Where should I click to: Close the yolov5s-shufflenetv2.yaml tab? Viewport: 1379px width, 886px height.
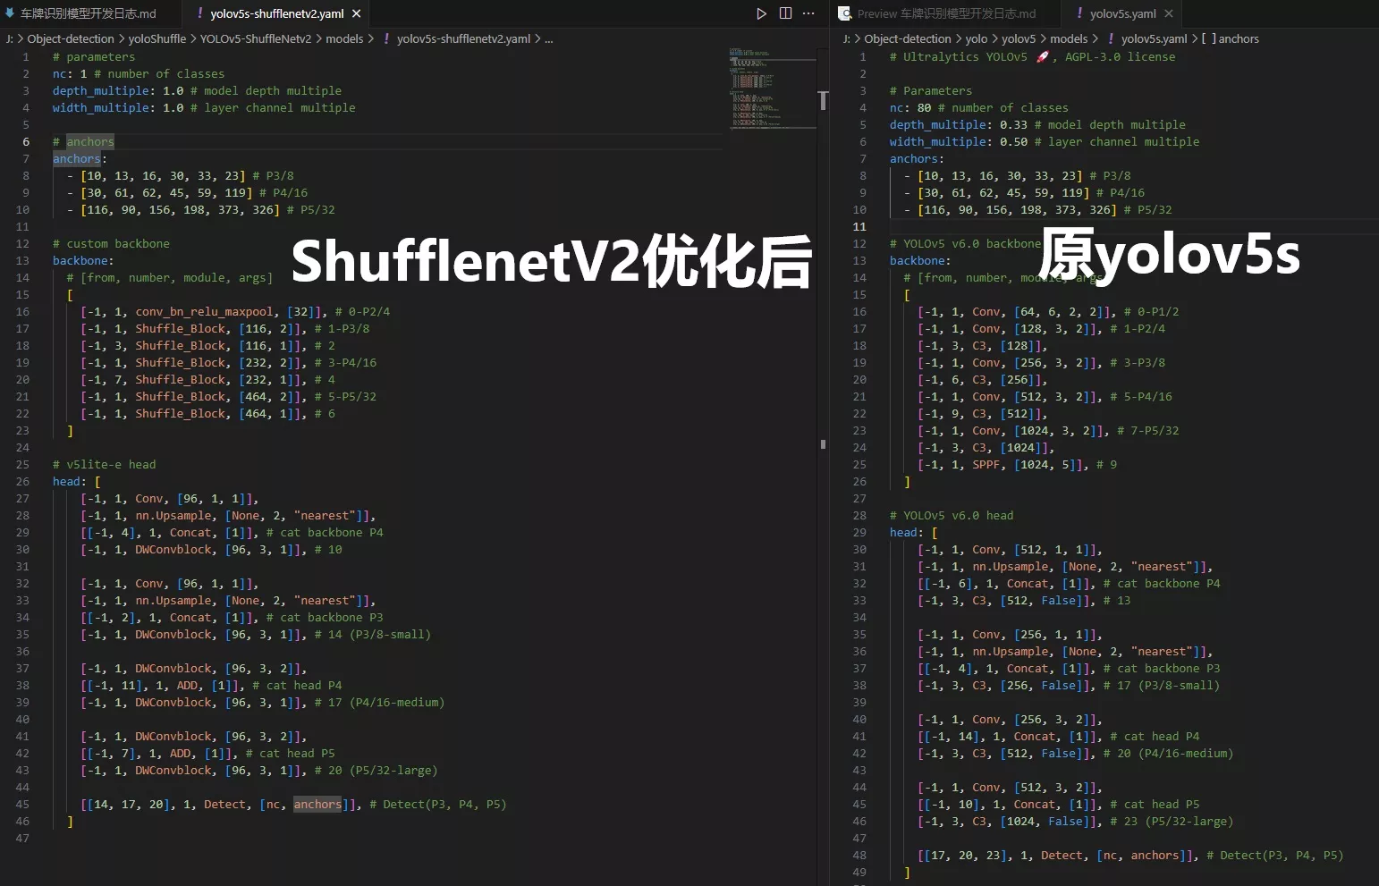click(356, 13)
